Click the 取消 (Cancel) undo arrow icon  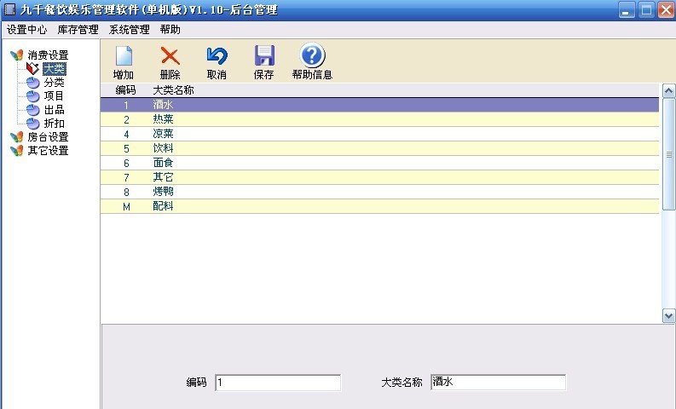click(217, 56)
